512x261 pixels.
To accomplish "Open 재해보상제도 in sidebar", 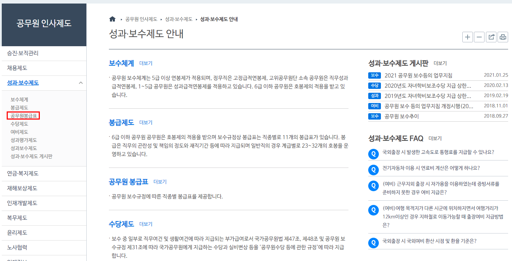I will click(x=44, y=188).
